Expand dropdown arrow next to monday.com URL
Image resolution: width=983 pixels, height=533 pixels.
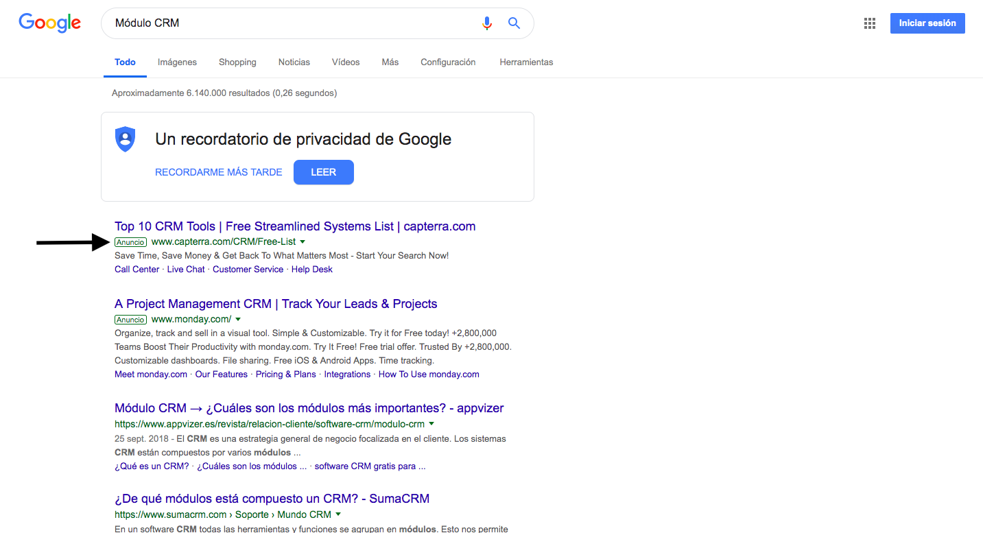(238, 320)
